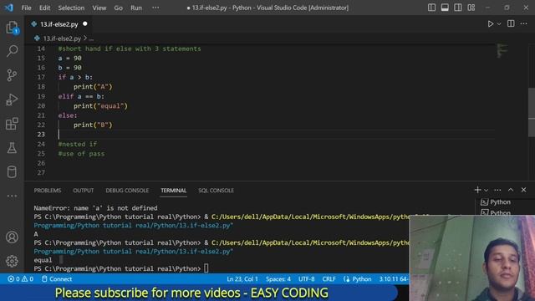Open the Selection menu

(x=71, y=8)
